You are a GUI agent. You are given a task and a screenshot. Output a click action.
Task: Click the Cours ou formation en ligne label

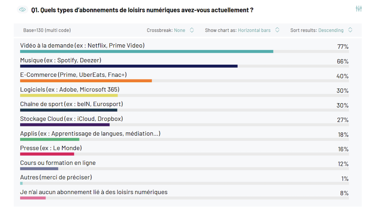[x=58, y=163]
